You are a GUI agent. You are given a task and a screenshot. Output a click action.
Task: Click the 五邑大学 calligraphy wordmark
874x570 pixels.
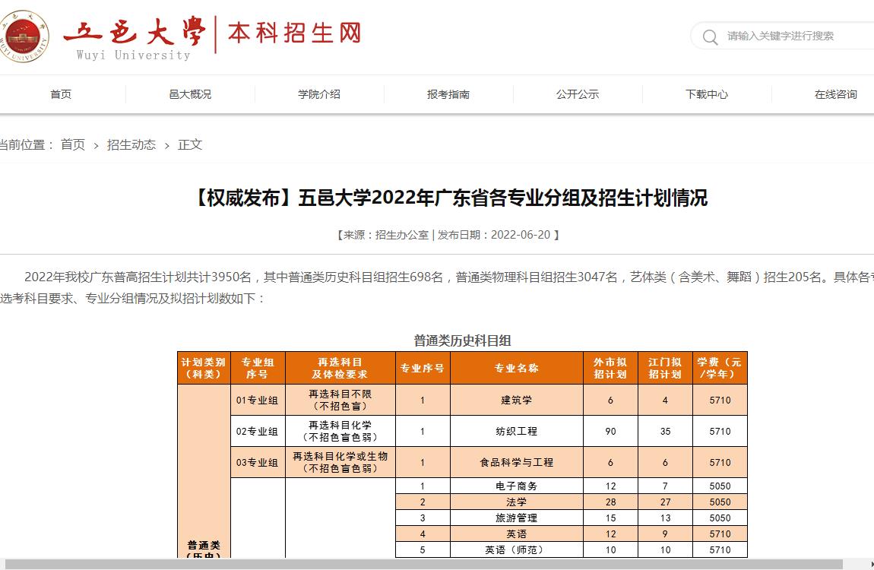[x=135, y=31]
